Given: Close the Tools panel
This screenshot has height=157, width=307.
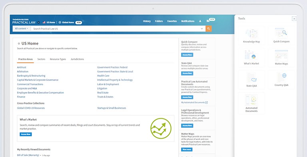Looking at the screenshot, I should [x=294, y=19].
